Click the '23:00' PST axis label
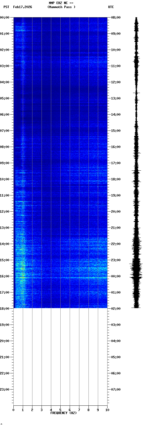This screenshot has height=427, width=148. coord(5,390)
